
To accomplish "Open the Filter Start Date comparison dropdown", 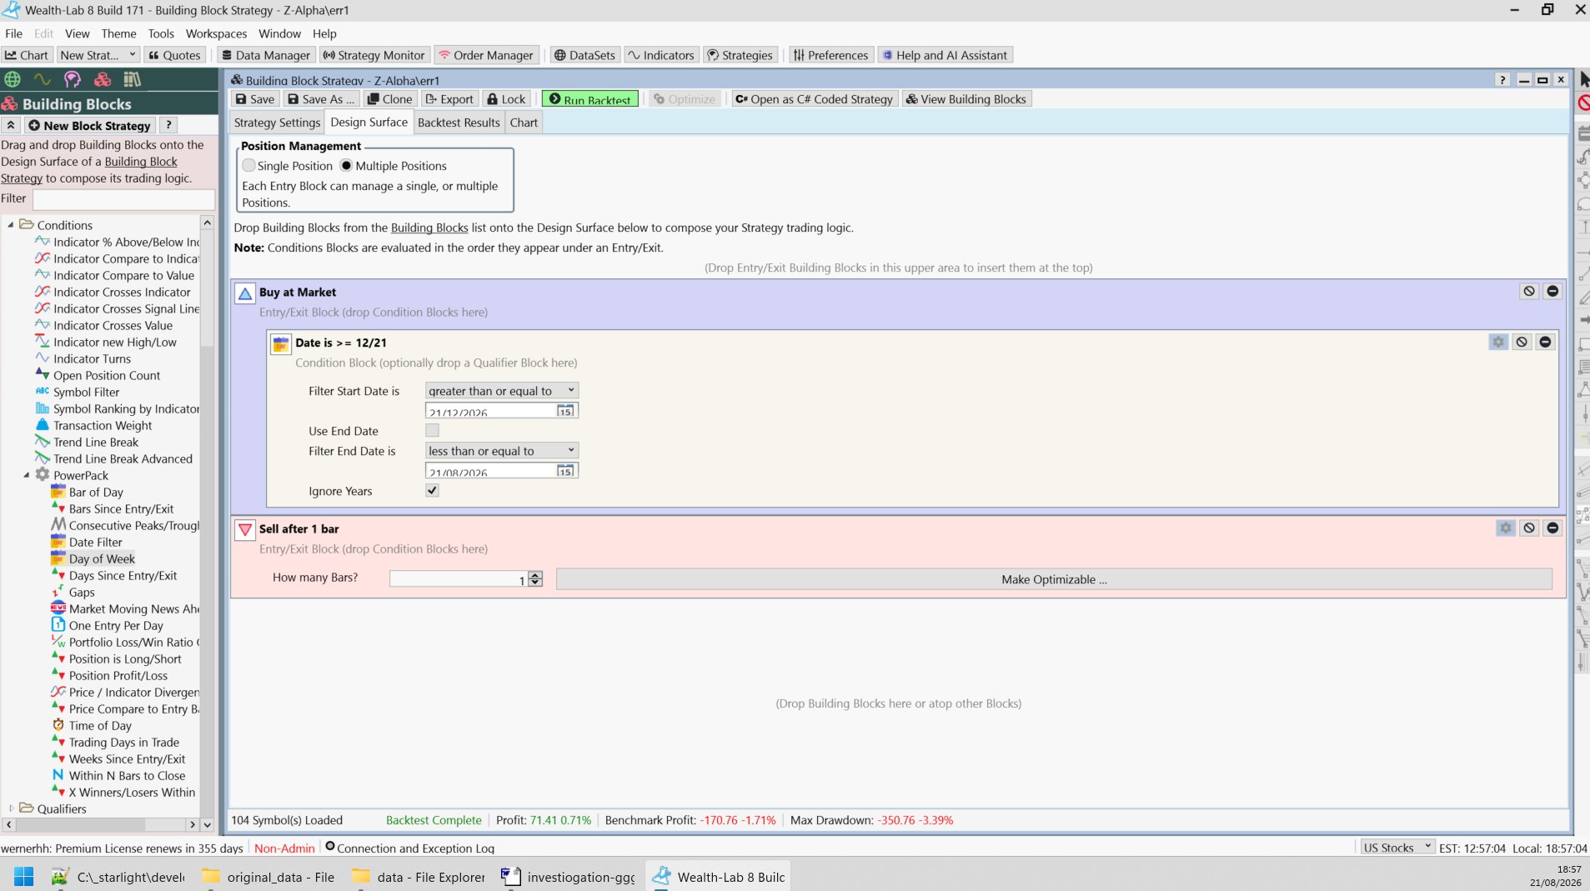I will (x=501, y=391).
